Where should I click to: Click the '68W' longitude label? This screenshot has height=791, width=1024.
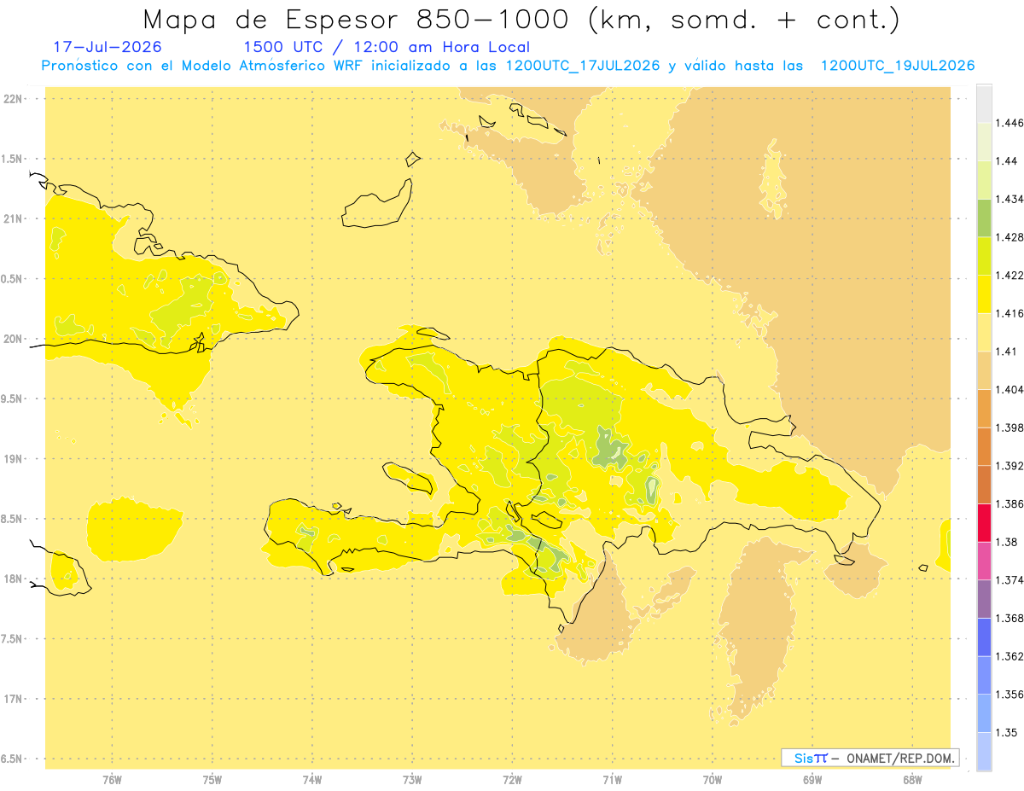[x=911, y=780]
